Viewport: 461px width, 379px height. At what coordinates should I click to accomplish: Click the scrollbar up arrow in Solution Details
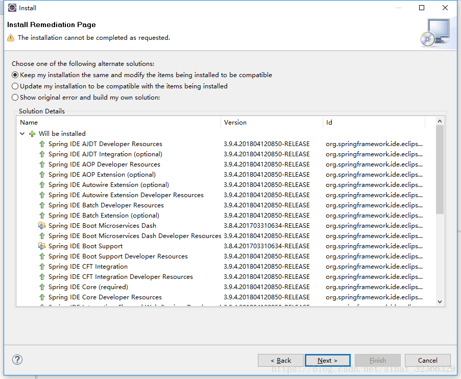pyautogui.click(x=440, y=121)
